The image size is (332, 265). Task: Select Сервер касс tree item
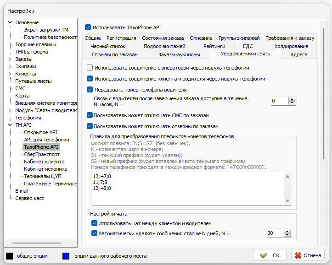[x=29, y=198]
